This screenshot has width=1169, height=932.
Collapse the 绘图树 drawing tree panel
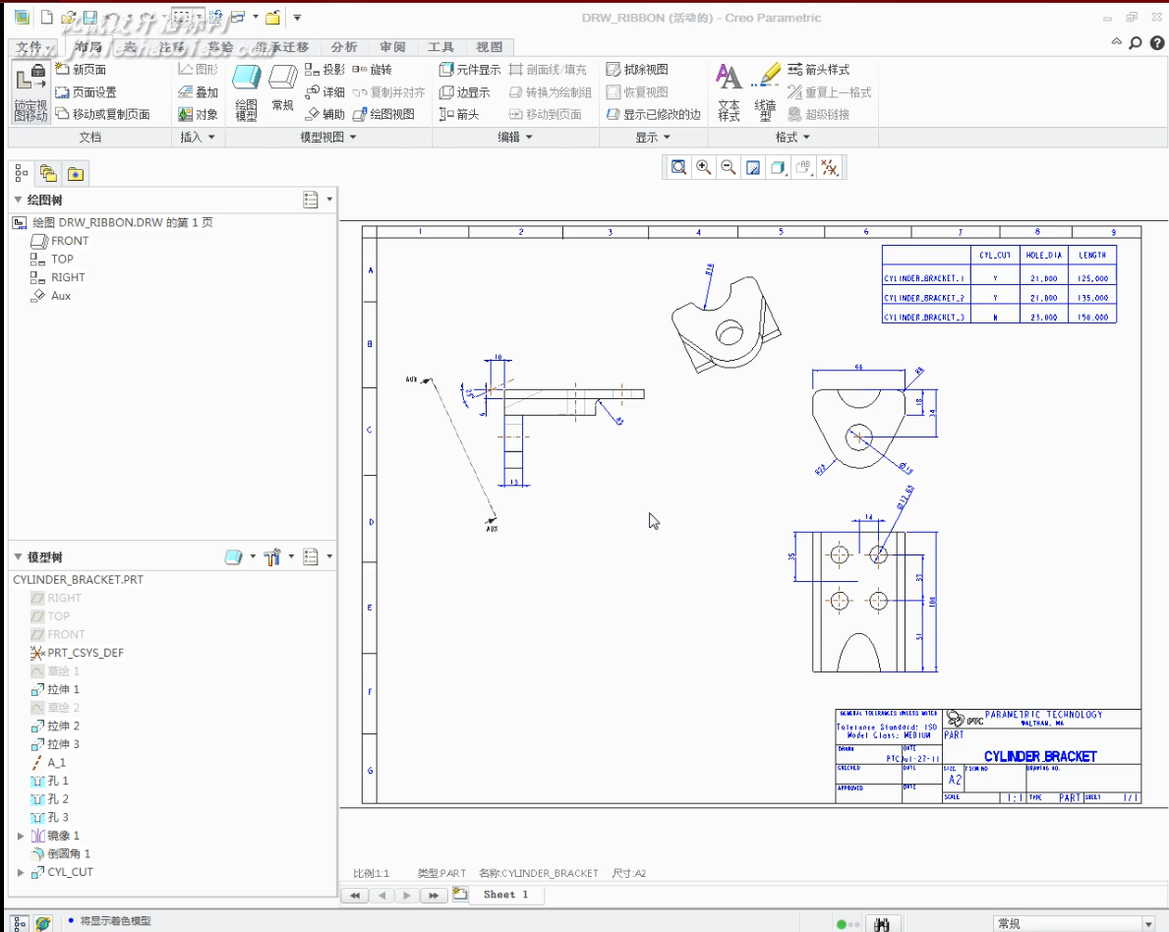pos(18,200)
